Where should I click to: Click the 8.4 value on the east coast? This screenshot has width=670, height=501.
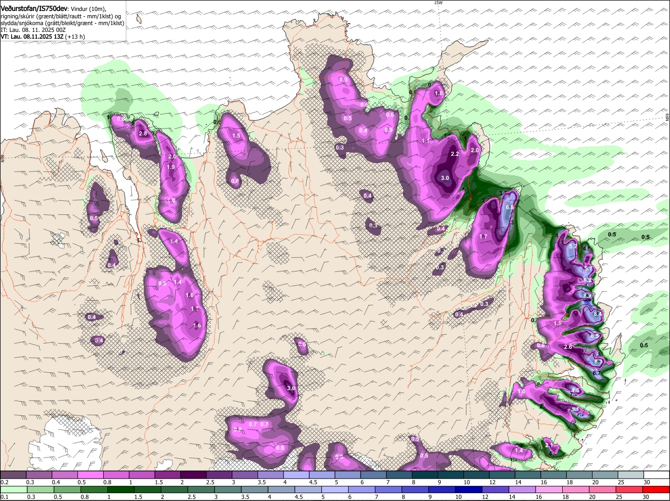tap(598, 313)
